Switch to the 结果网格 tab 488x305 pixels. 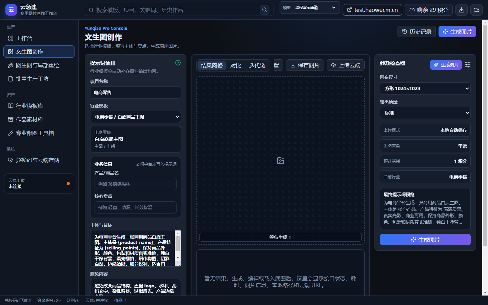[212, 65]
